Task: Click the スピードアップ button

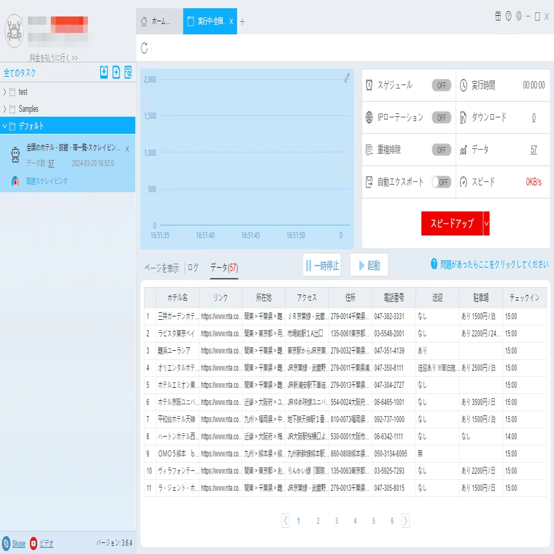Action: point(452,223)
